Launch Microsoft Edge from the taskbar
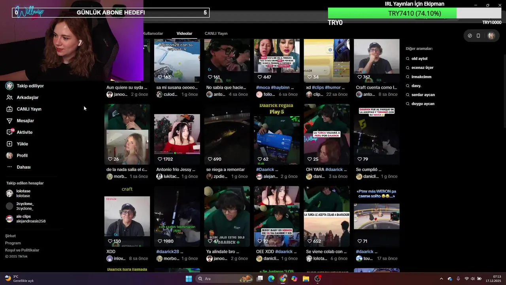The image size is (506, 285). (x=271, y=279)
